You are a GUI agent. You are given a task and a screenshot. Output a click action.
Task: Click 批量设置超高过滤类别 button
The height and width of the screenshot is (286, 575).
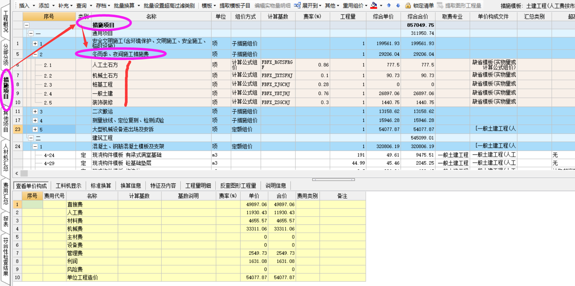[169, 6]
